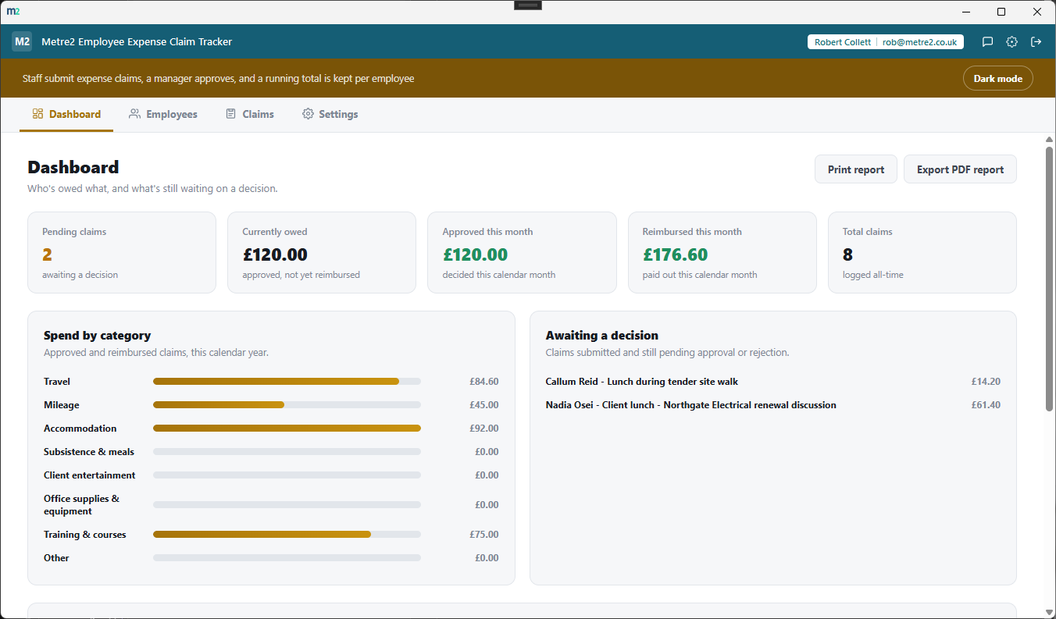The width and height of the screenshot is (1056, 619).
Task: Click the scrollbar up arrow
Action: pyautogui.click(x=1049, y=139)
